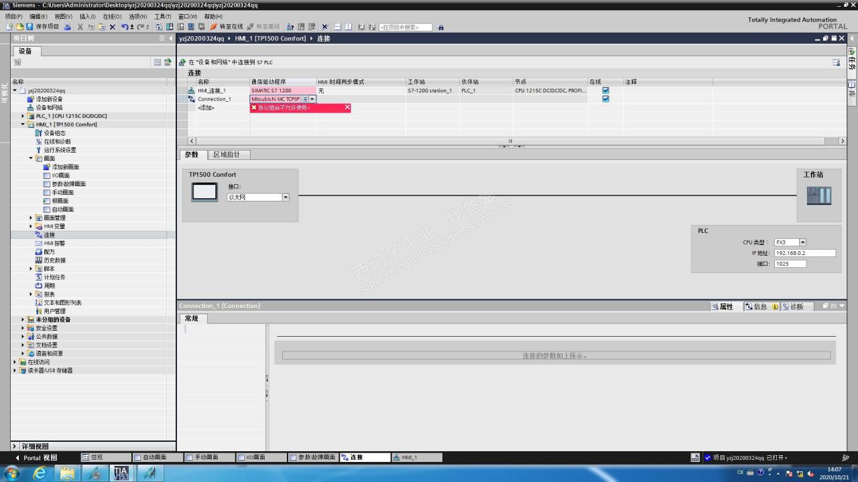Viewport: 858px width, 482px height.
Task: Select 添加新画面 in tree
Action: 65,167
